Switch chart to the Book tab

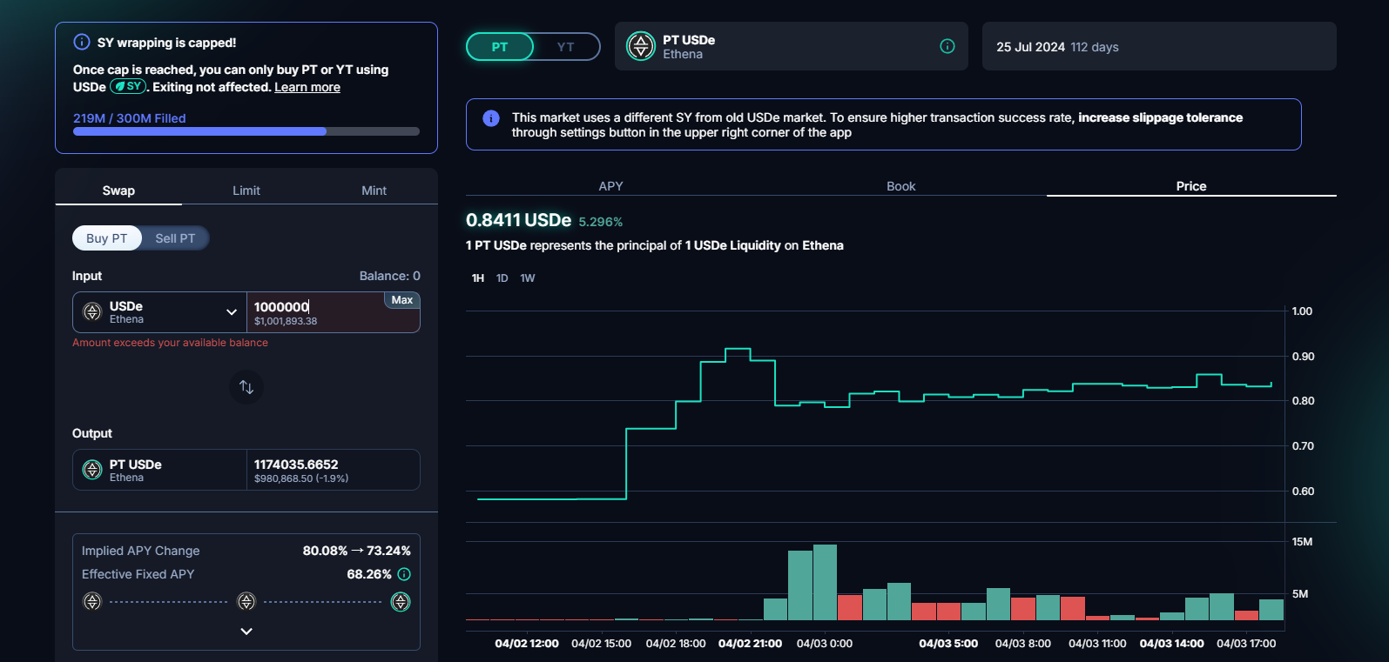click(x=901, y=186)
